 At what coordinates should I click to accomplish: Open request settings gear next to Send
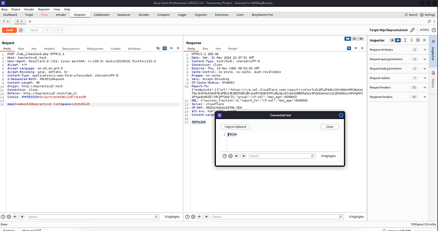pyautogui.click(x=21, y=30)
